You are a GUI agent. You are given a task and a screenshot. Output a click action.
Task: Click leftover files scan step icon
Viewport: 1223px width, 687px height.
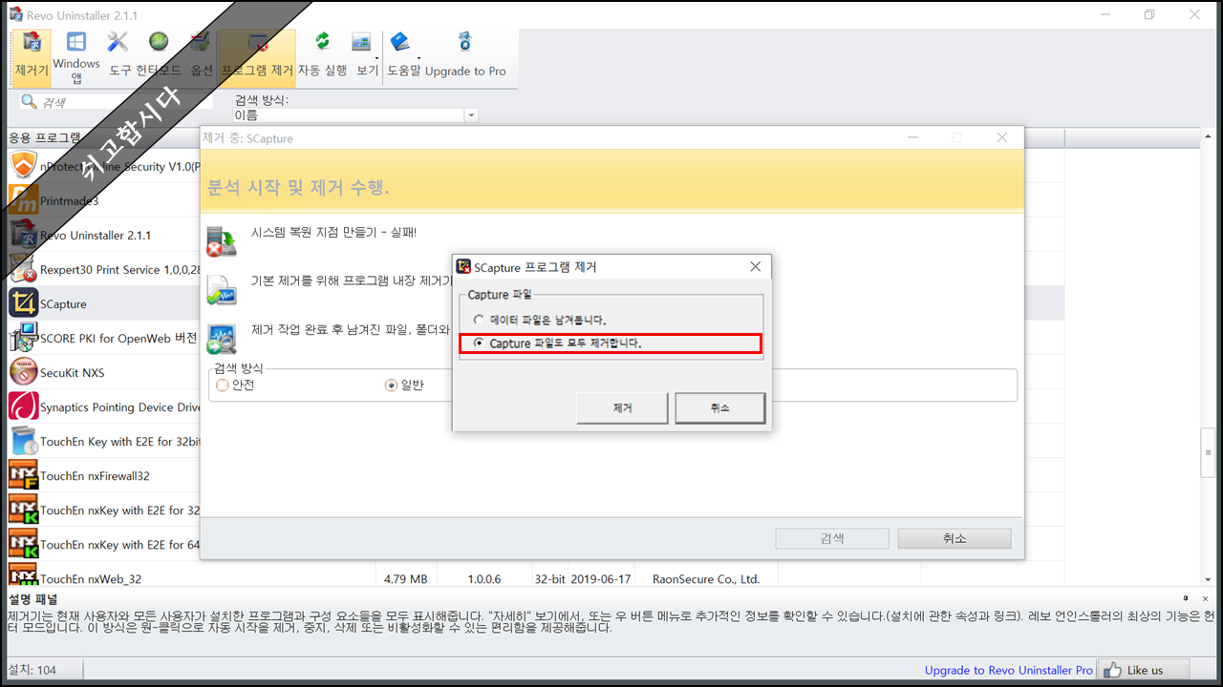[222, 339]
